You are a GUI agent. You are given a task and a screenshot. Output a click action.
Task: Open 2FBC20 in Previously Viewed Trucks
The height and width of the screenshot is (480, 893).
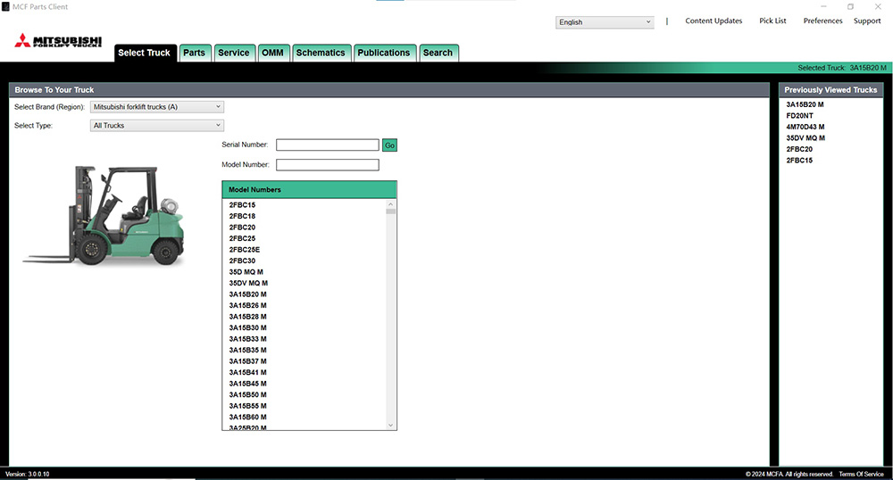[x=799, y=150]
